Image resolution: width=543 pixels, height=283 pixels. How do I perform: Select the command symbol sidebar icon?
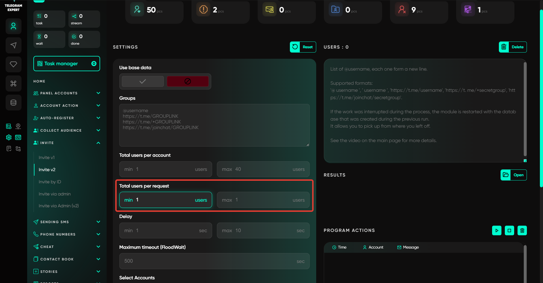[13, 83]
